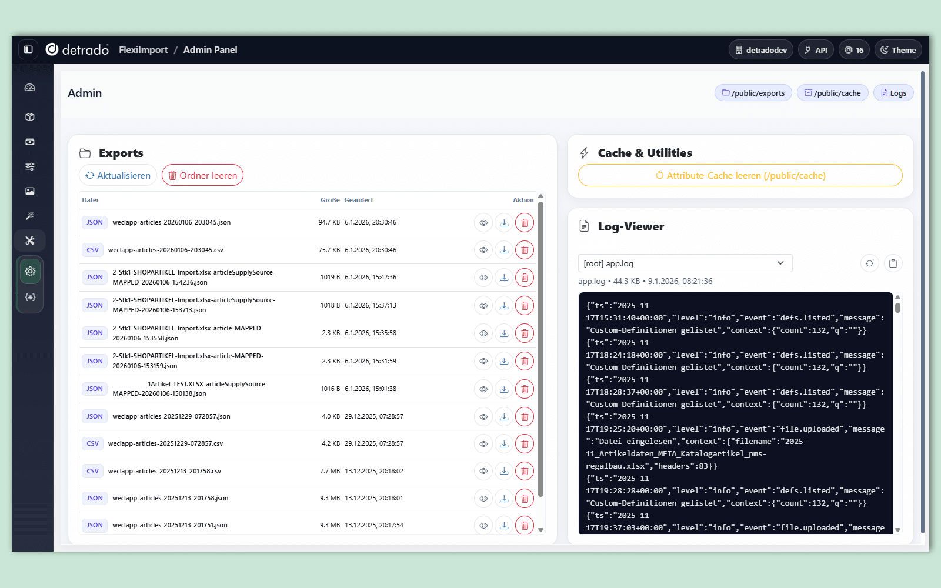Refresh the log viewer with reload icon

tap(869, 263)
